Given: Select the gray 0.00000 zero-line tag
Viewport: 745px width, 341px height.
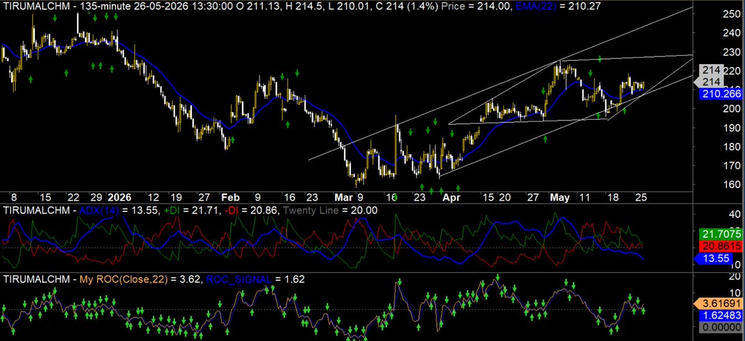Looking at the screenshot, I should [720, 327].
